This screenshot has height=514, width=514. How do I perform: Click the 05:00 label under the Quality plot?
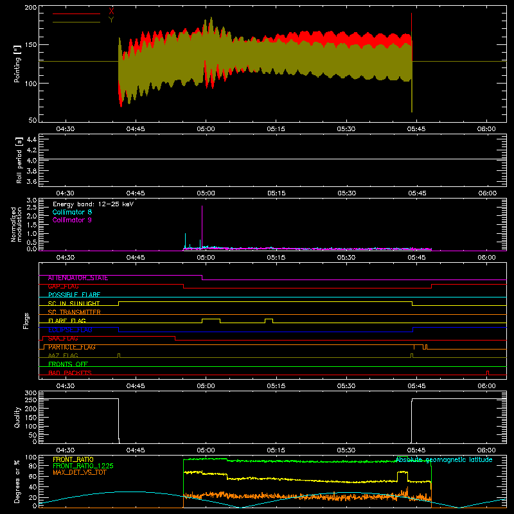[206, 450]
